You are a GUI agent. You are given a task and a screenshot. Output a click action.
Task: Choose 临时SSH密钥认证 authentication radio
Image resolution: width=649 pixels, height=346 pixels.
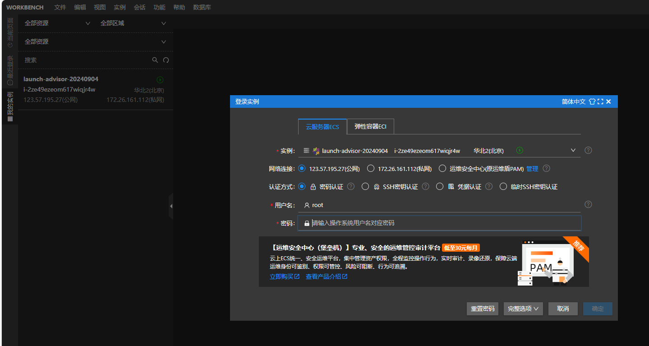pyautogui.click(x=503, y=186)
